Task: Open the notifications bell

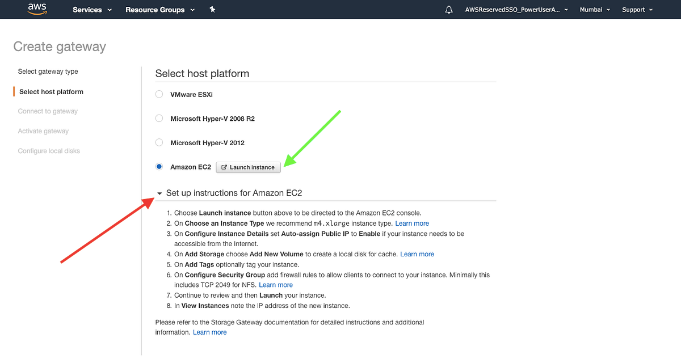Action: pos(449,9)
